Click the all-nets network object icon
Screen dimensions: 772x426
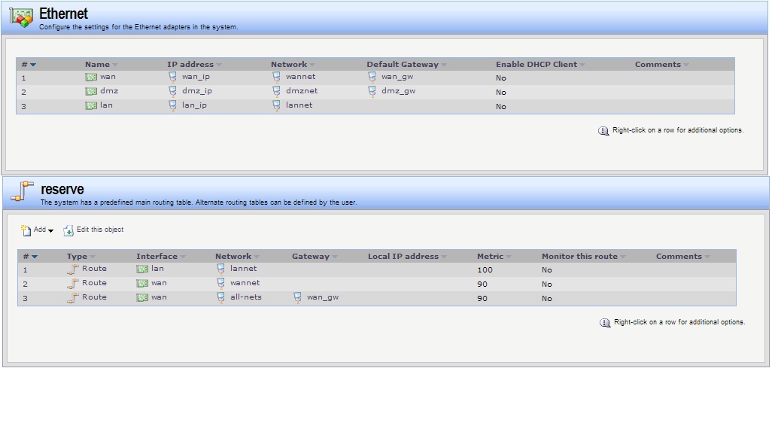(x=221, y=297)
